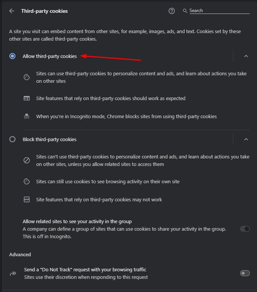The height and width of the screenshot is (292, 257).
Task: Collapse the Block third-party cookies details
Action: (246, 139)
